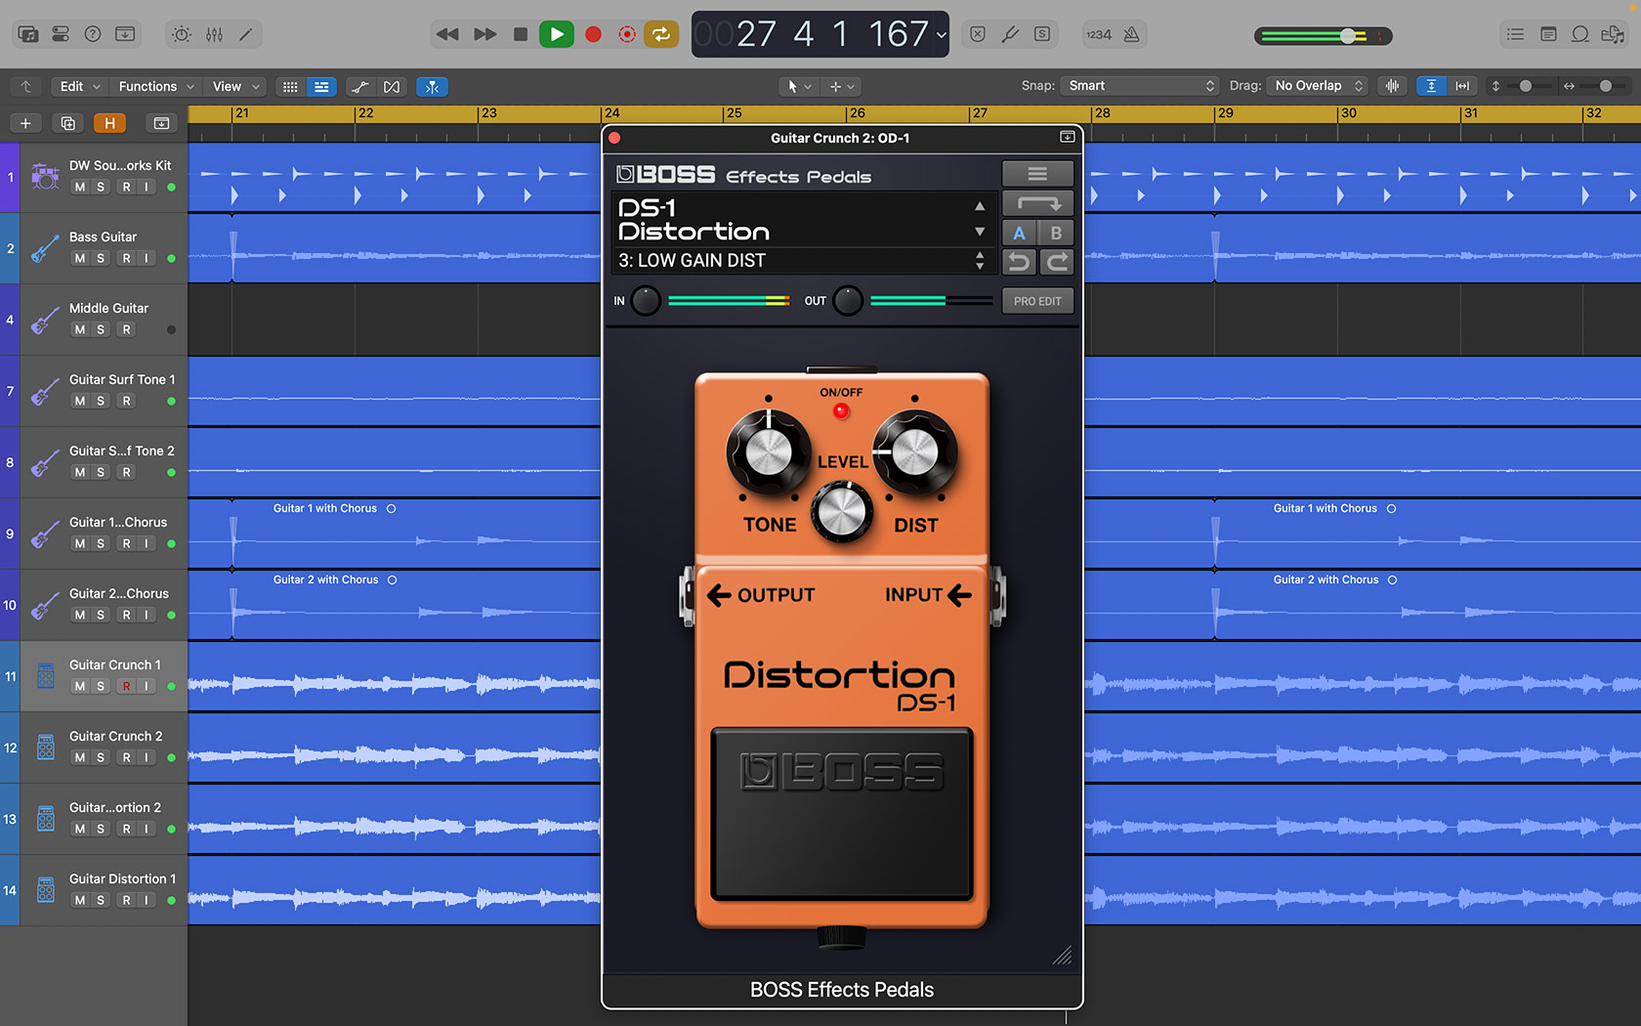
Task: Open the BOSS plugin hamburger menu
Action: point(1037,174)
